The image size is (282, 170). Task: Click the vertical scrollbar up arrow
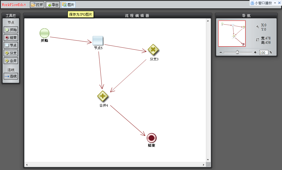208,21
